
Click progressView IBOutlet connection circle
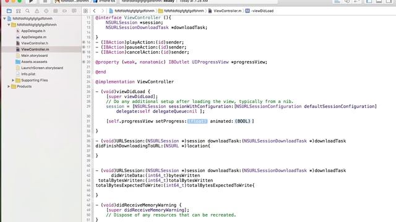84,62
